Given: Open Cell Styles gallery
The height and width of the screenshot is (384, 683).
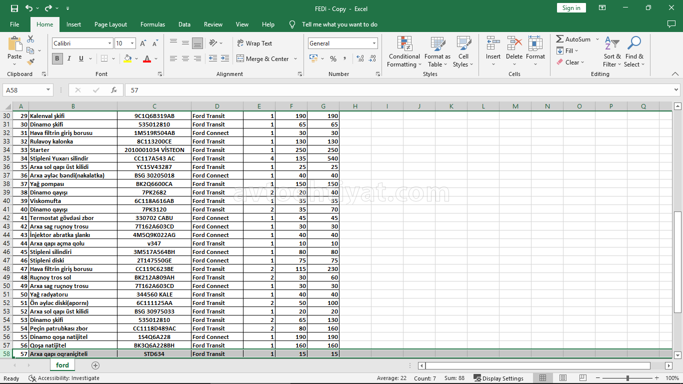Looking at the screenshot, I should [463, 51].
